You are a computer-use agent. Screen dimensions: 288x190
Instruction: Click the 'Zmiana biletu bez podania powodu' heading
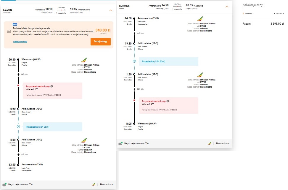[31, 28]
